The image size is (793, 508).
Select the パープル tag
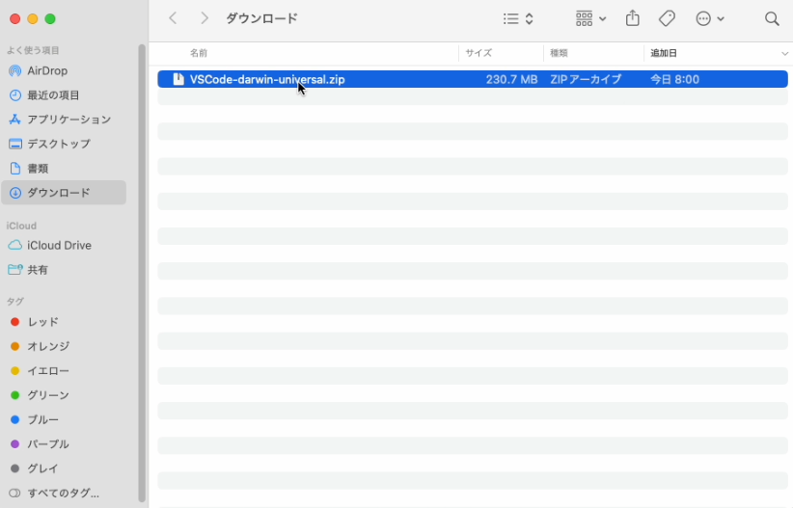pyautogui.click(x=64, y=444)
